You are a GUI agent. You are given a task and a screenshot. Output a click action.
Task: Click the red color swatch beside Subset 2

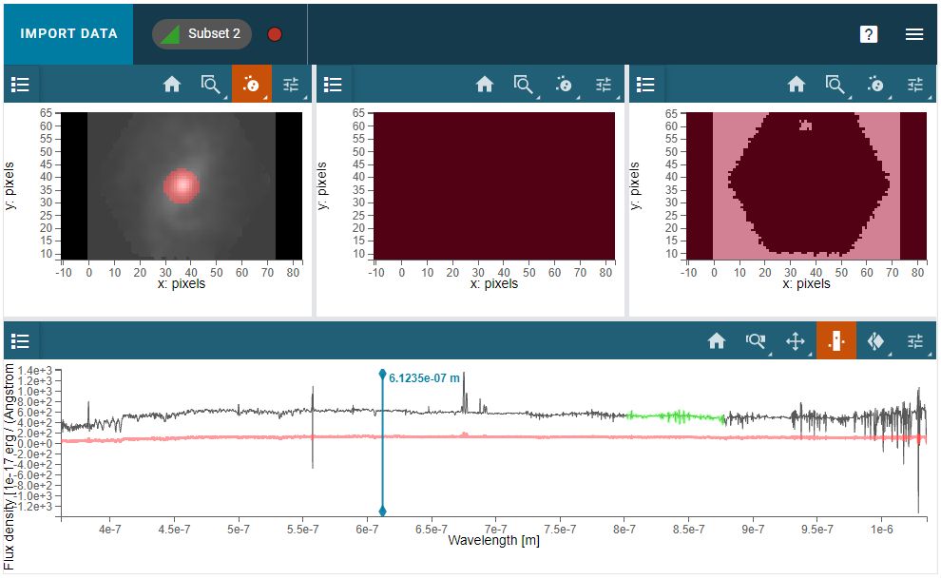274,33
